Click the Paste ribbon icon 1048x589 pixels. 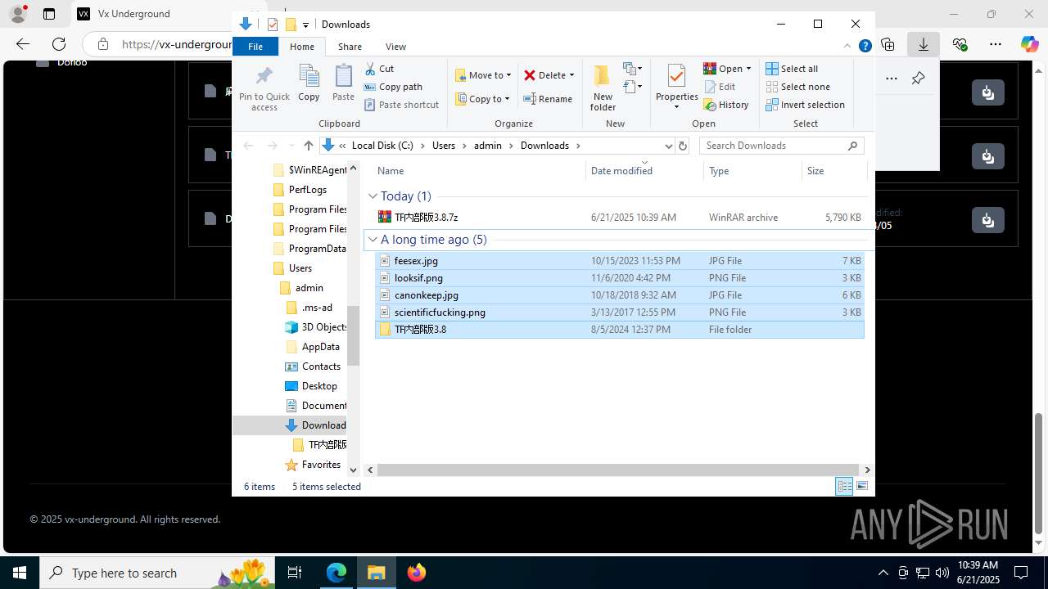343,77
